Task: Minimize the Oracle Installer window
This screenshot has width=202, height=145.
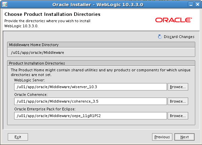Action: [191, 5]
